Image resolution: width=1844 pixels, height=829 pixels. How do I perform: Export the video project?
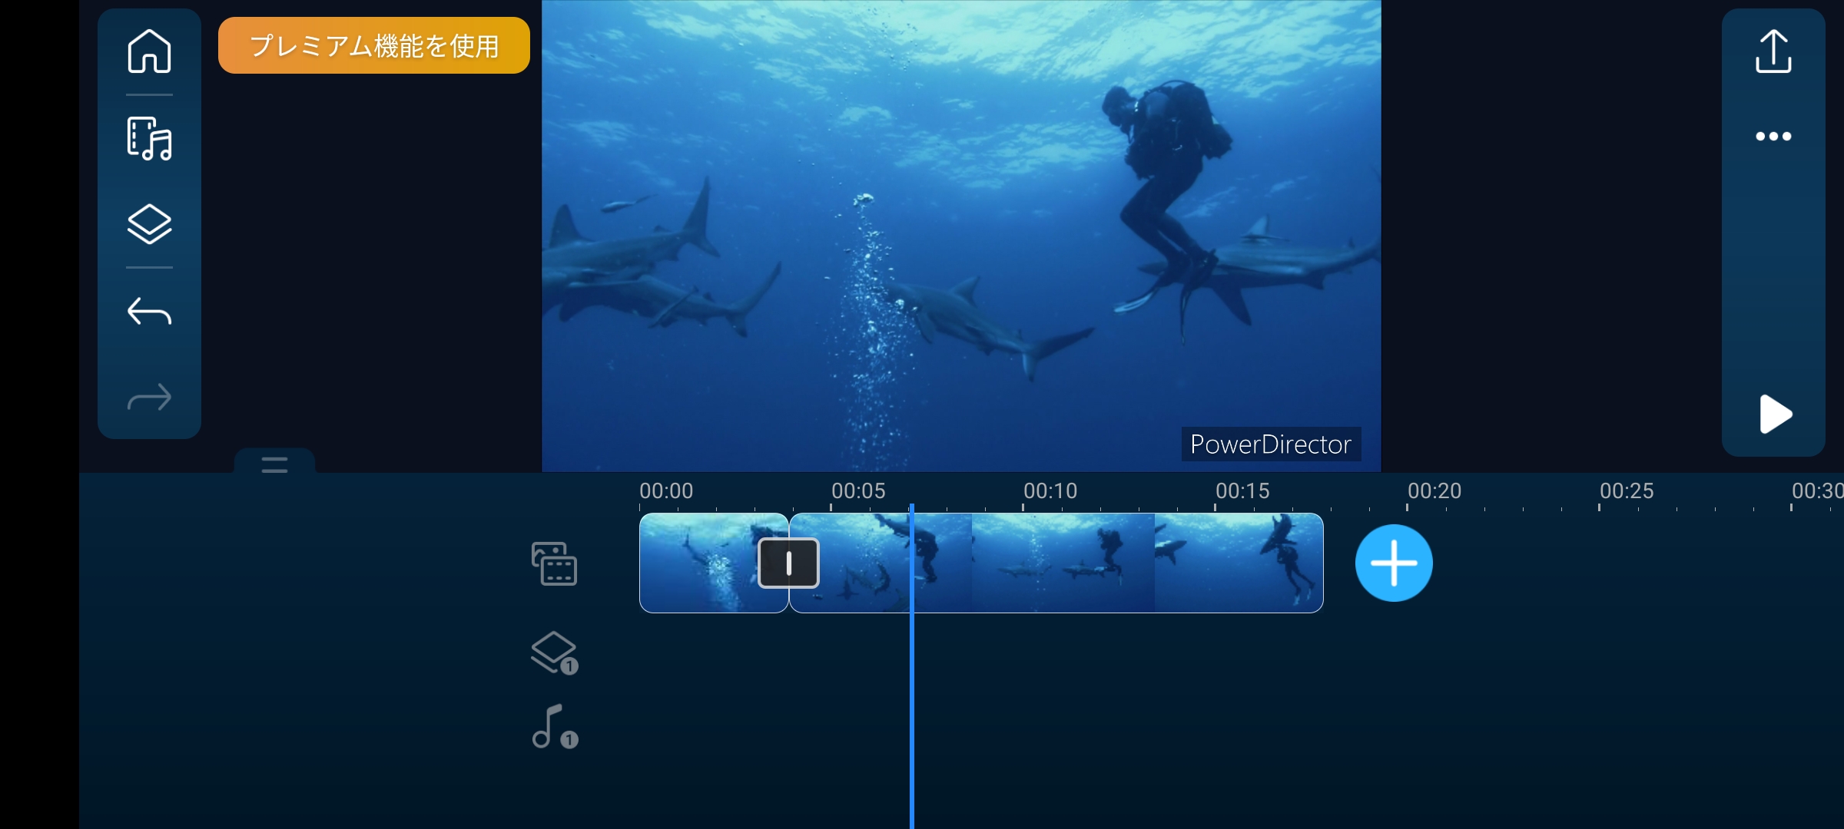[1773, 51]
